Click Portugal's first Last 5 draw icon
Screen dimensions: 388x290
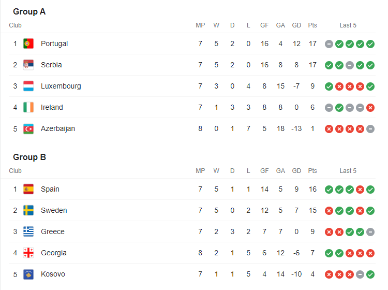click(x=329, y=44)
